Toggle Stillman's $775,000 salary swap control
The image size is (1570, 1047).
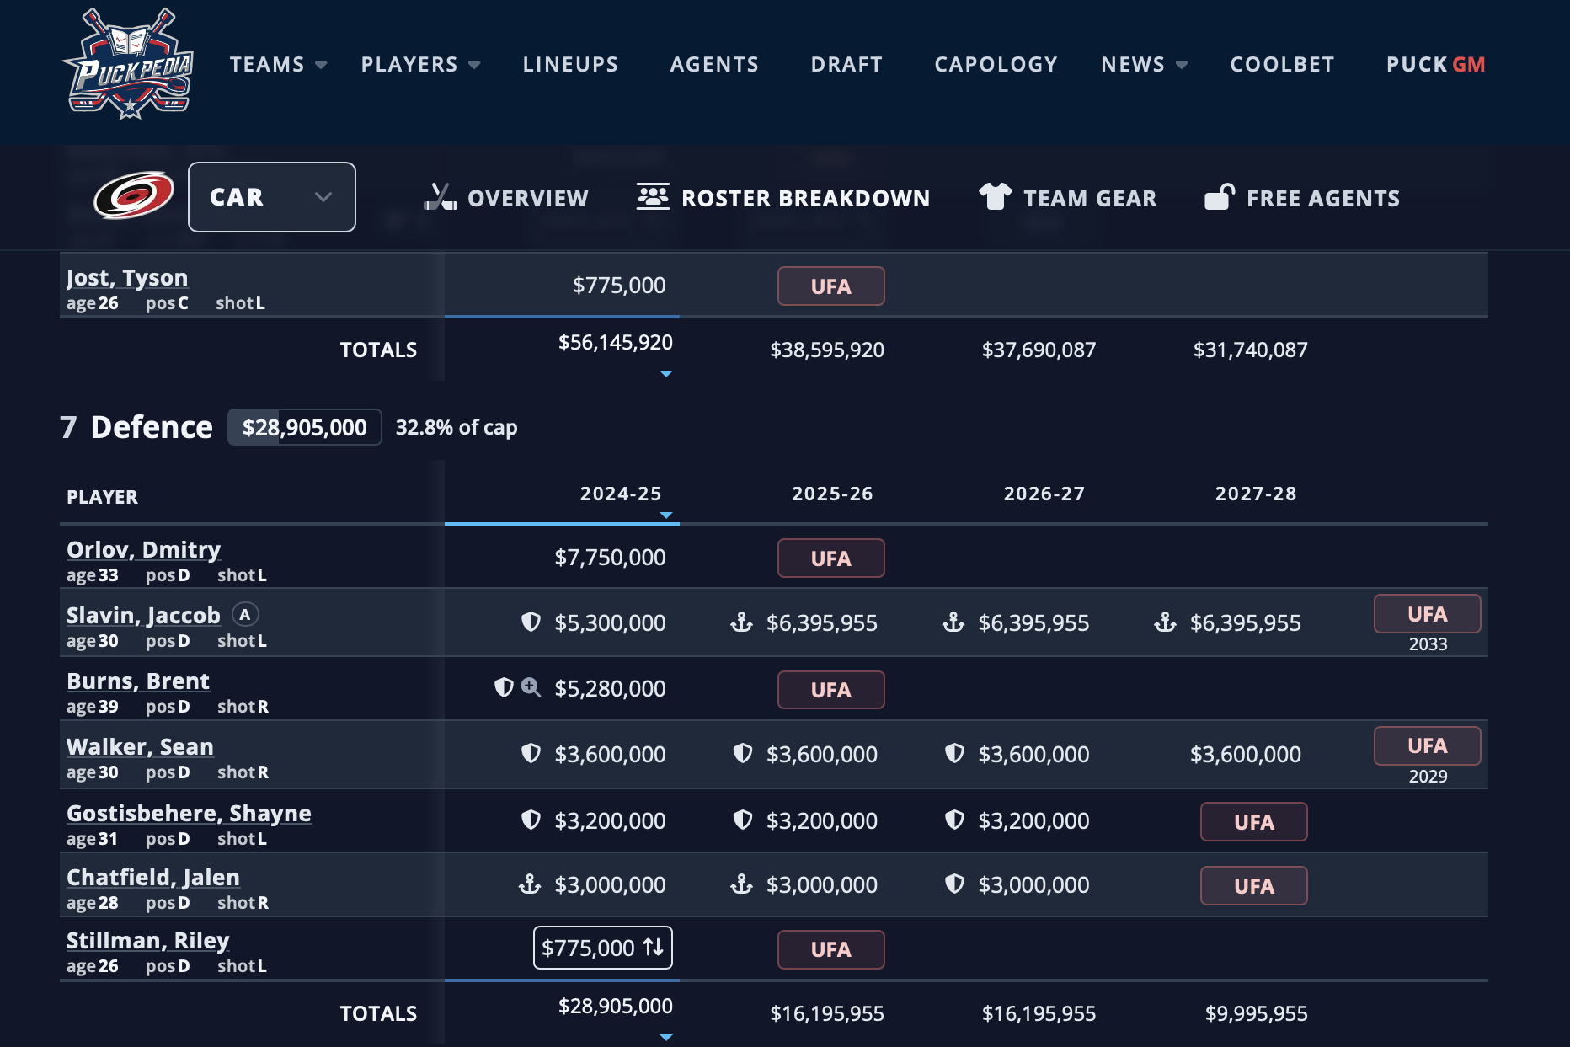tap(603, 948)
